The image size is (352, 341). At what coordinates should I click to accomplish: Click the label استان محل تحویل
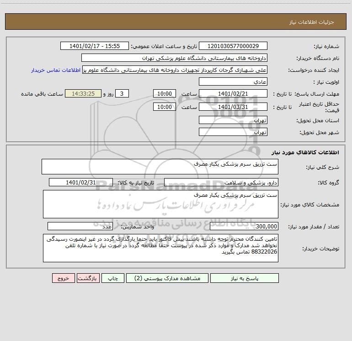click(318, 121)
